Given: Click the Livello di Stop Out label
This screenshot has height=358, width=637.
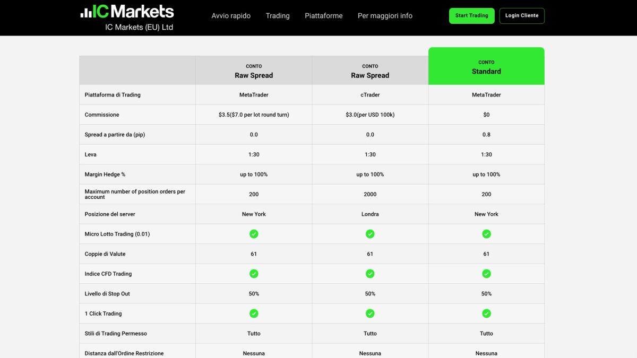Looking at the screenshot, I should coord(107,294).
